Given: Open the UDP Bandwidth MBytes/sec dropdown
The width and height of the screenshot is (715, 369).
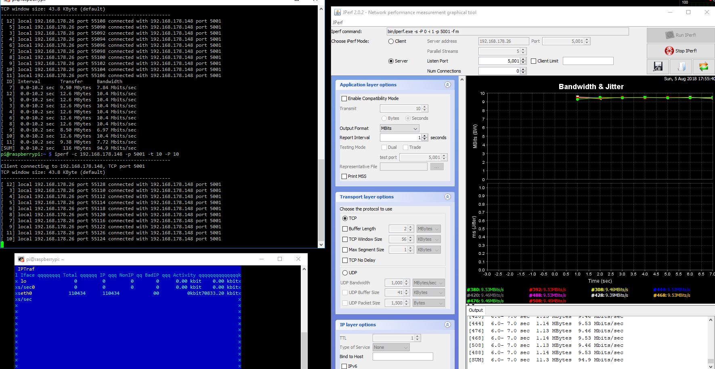Looking at the screenshot, I should point(428,283).
